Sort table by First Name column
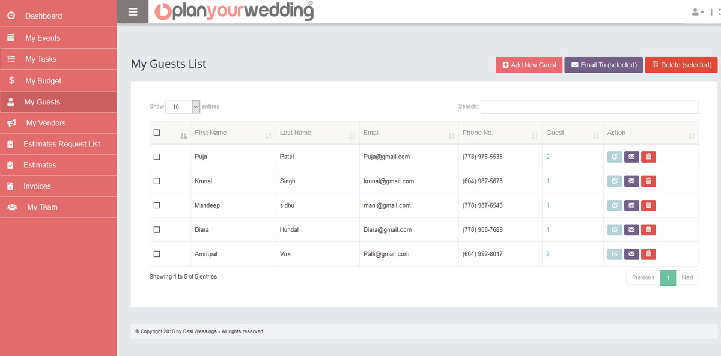This screenshot has width=721, height=356. [x=233, y=133]
